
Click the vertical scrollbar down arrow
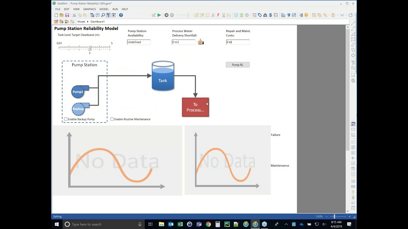(x=347, y=211)
